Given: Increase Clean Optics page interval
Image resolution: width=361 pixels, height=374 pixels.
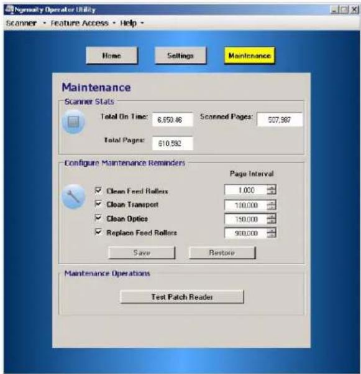Looking at the screenshot, I should (x=272, y=217).
